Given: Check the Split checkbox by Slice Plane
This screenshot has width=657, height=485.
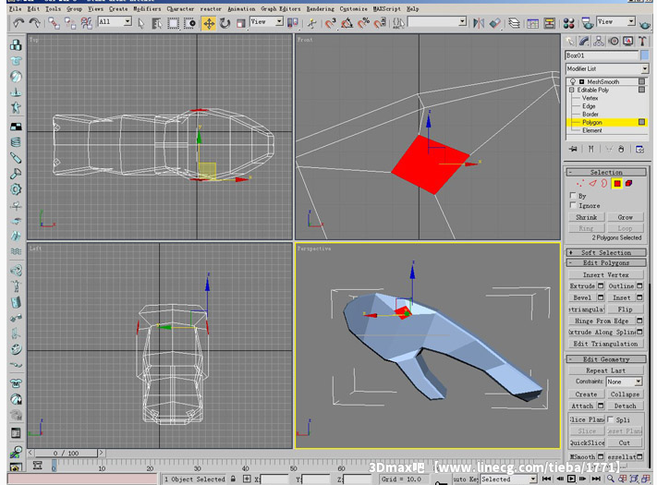Looking at the screenshot, I should tap(610, 419).
